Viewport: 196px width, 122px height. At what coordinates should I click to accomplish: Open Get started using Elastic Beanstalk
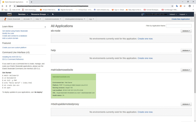(15, 31)
